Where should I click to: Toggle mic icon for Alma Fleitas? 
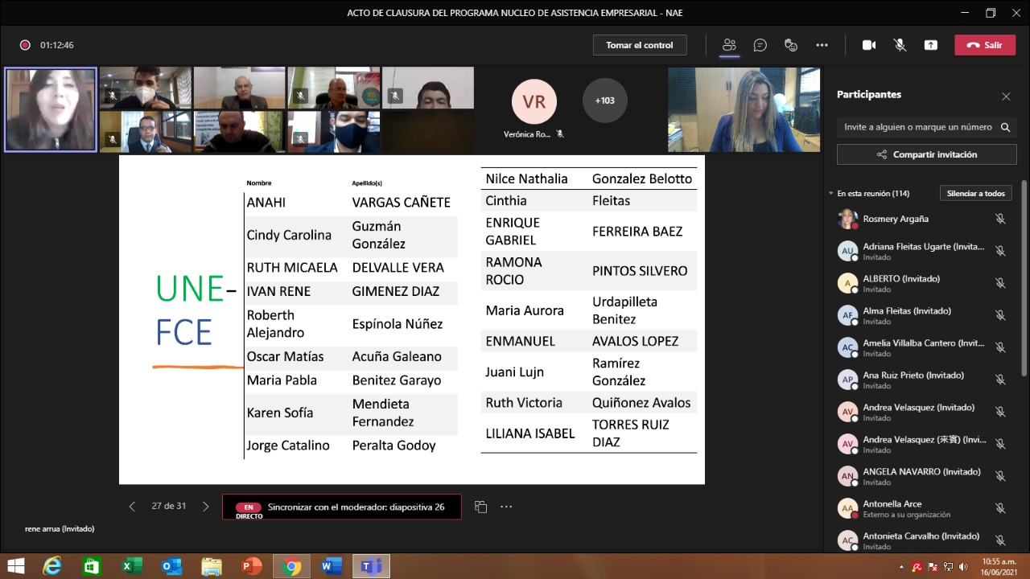pyautogui.click(x=1000, y=315)
